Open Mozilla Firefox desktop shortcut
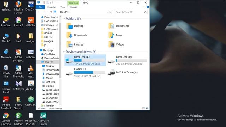 (x=18, y=7)
